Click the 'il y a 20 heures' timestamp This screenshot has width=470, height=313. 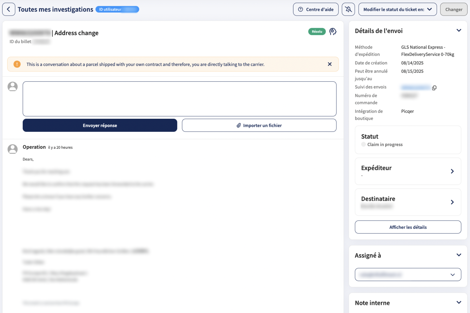coord(60,147)
